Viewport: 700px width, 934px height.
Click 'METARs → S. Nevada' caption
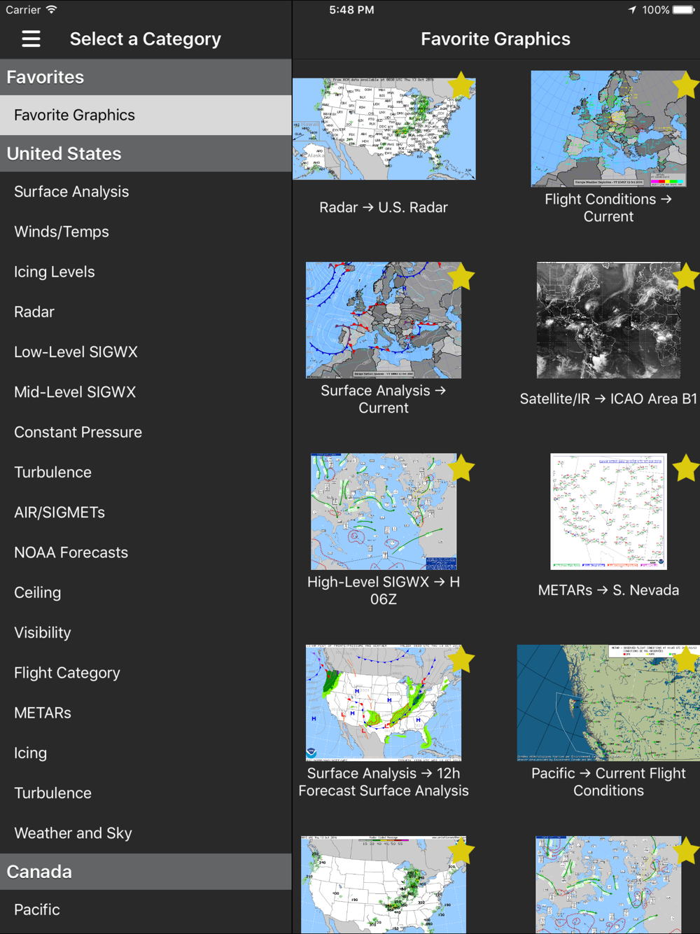pyautogui.click(x=608, y=590)
